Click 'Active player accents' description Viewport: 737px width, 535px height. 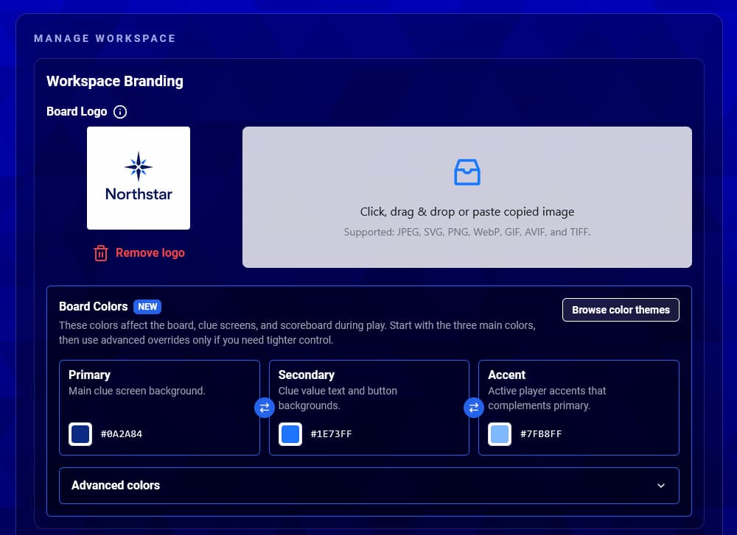[547, 398]
